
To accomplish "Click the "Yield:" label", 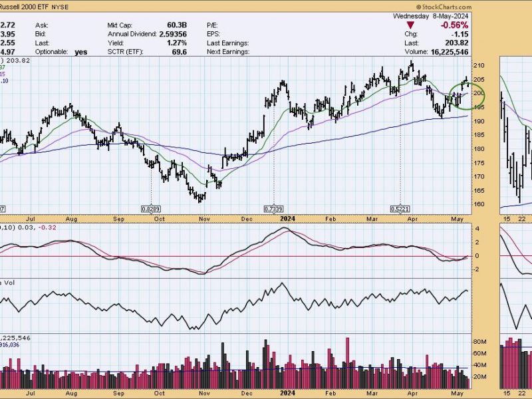I will pyautogui.click(x=115, y=43).
